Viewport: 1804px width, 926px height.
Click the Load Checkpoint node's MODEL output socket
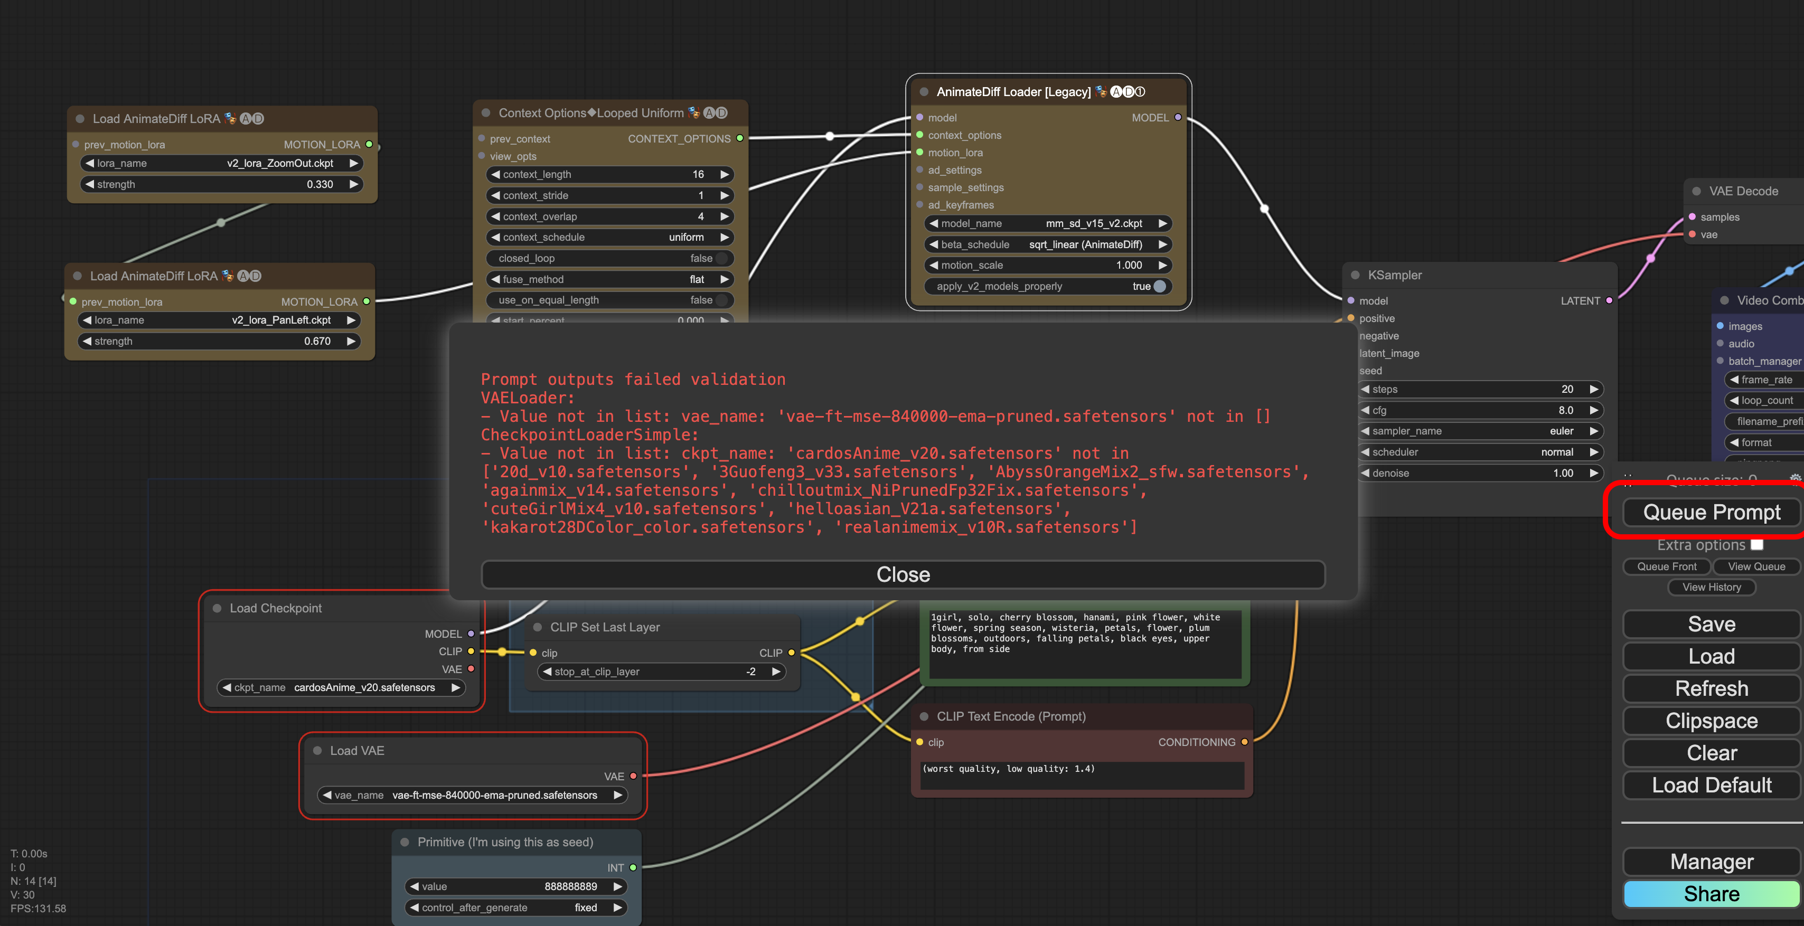[471, 634]
